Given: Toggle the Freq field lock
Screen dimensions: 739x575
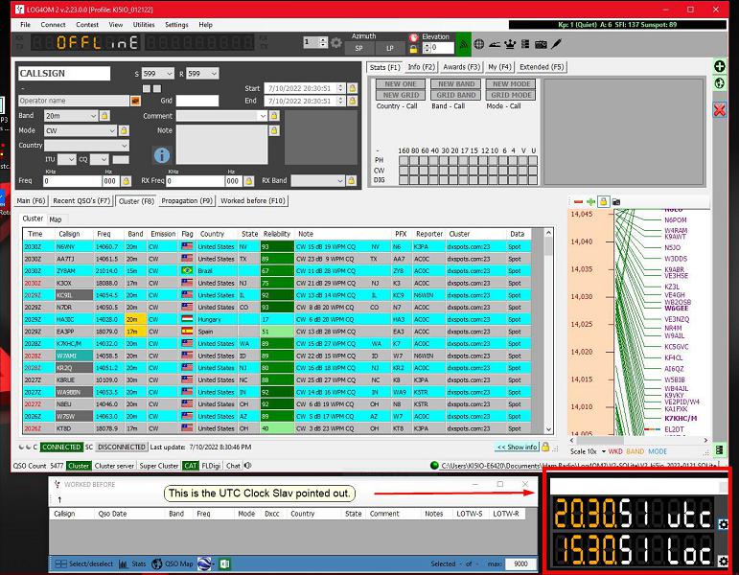Looking at the screenshot, I should (x=126, y=180).
